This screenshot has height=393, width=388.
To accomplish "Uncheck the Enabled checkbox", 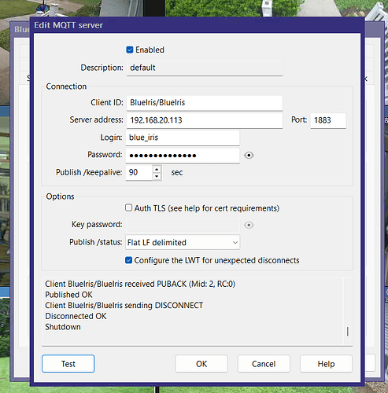I will click(x=130, y=50).
